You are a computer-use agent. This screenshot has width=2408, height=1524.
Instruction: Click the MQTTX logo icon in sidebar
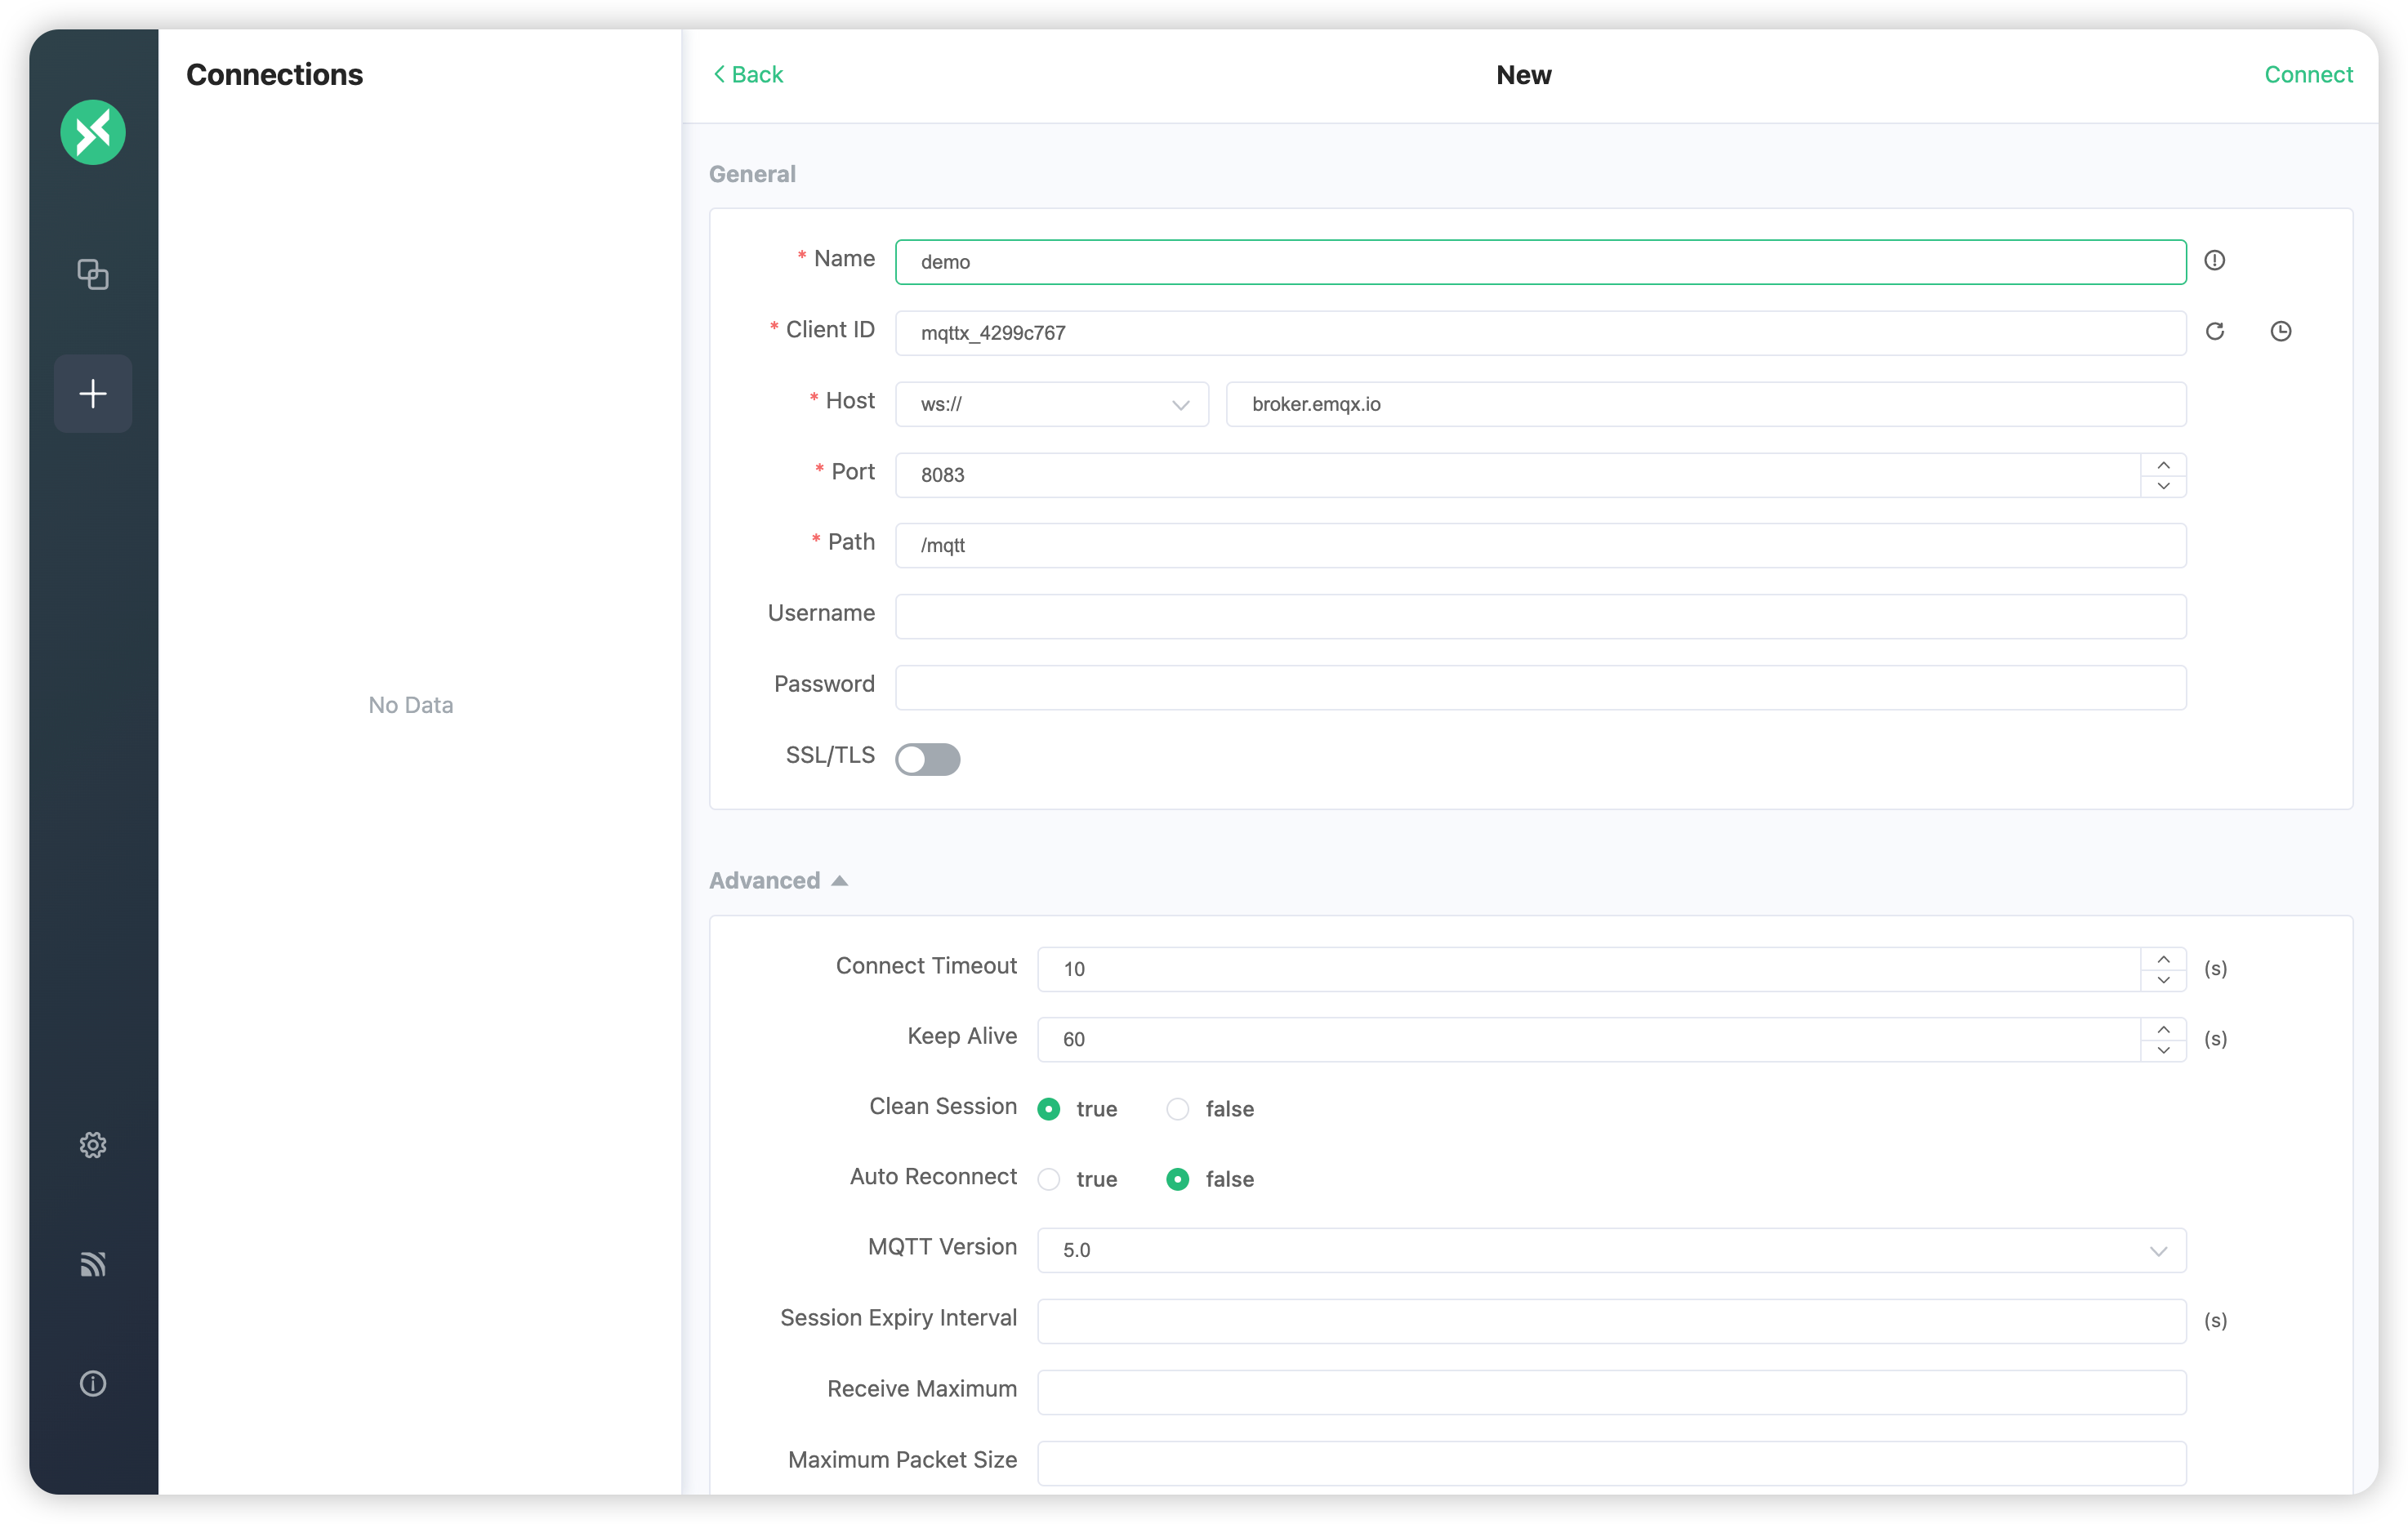point(96,131)
